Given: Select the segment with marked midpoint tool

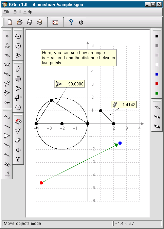Looking at the screenshot, I should point(7,145).
